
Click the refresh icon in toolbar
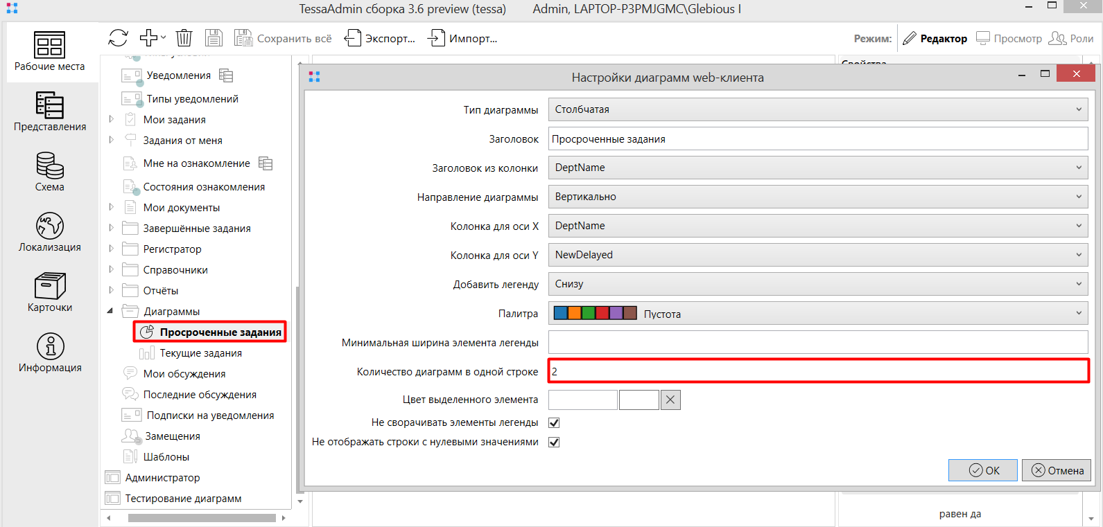(119, 38)
